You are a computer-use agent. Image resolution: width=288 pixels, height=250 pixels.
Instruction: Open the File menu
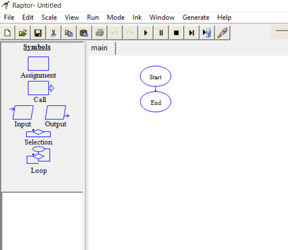tap(9, 18)
